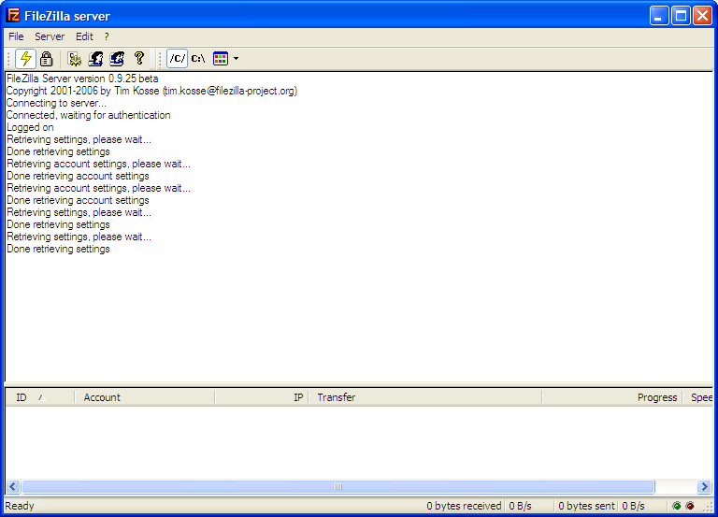Open the Server menu
The height and width of the screenshot is (517, 718).
(x=50, y=36)
